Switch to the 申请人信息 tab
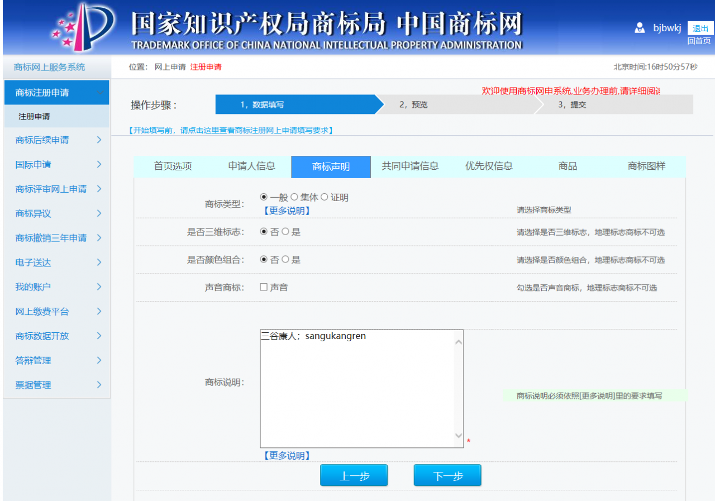The image size is (715, 501). click(251, 166)
